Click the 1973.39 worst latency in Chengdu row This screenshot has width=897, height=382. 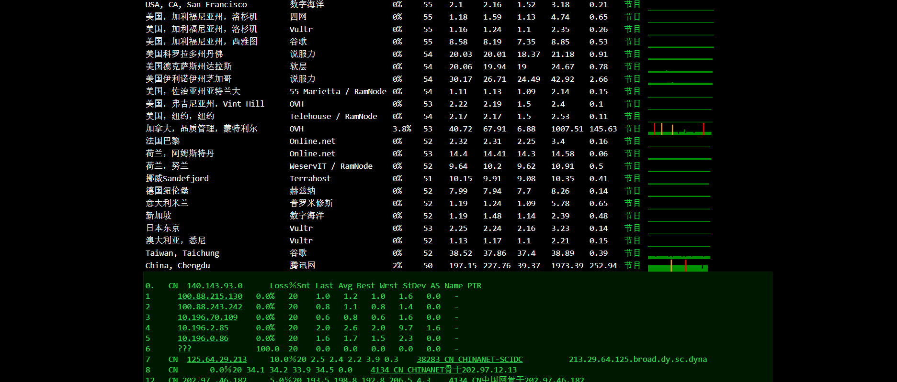(567, 265)
